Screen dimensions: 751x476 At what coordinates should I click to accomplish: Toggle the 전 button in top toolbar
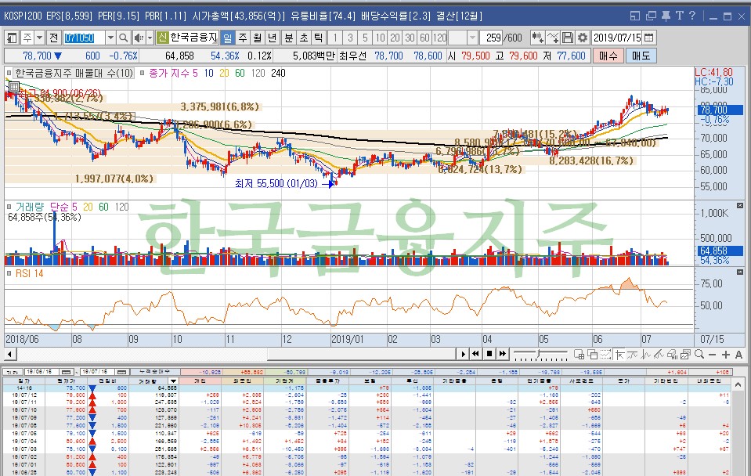coord(53,38)
